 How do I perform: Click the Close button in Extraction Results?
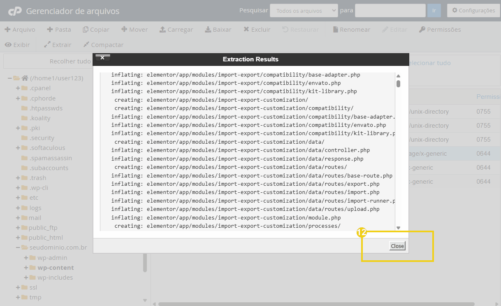397,246
